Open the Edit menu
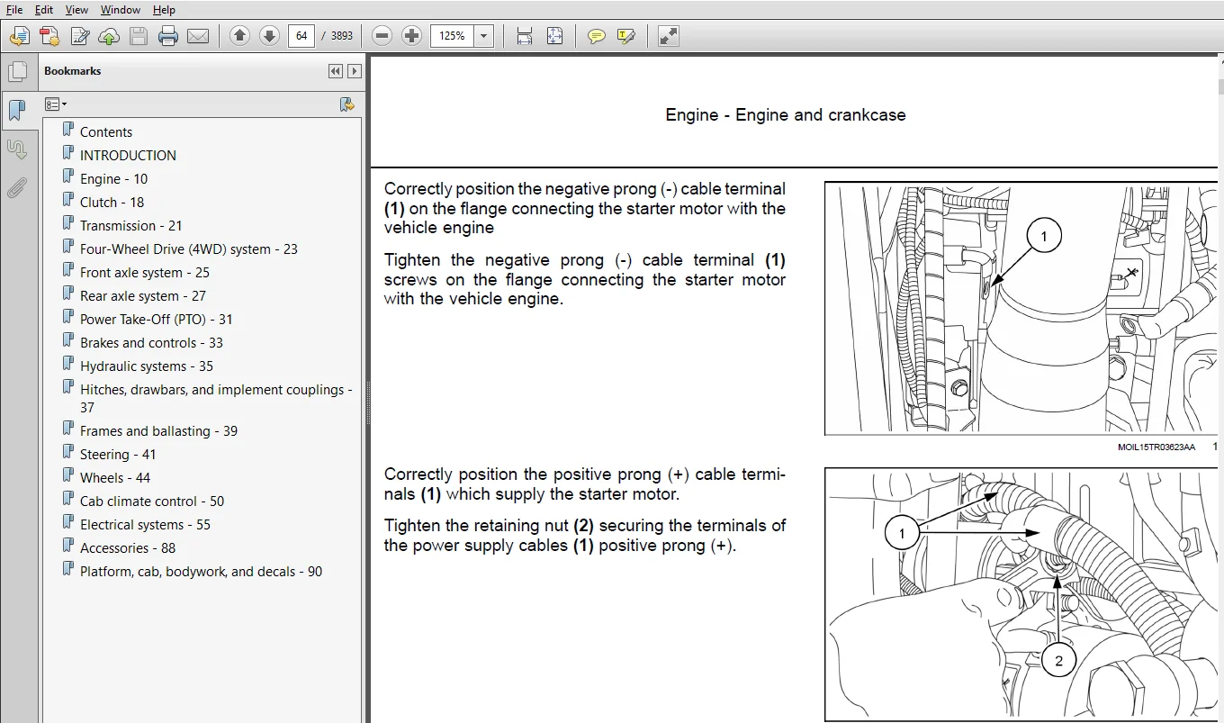Screen dimensions: 1224x723 click(x=44, y=9)
